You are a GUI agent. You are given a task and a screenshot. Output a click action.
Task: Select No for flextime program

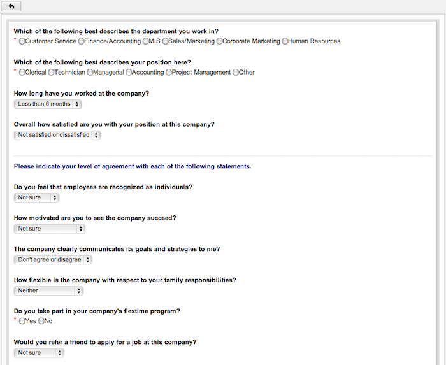tap(41, 321)
